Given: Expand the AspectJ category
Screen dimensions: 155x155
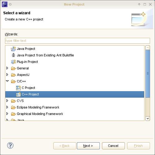Looking at the screenshot, I should (x=7, y=75).
